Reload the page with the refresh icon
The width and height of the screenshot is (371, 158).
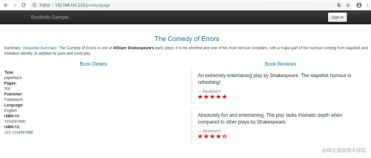pos(24,5)
